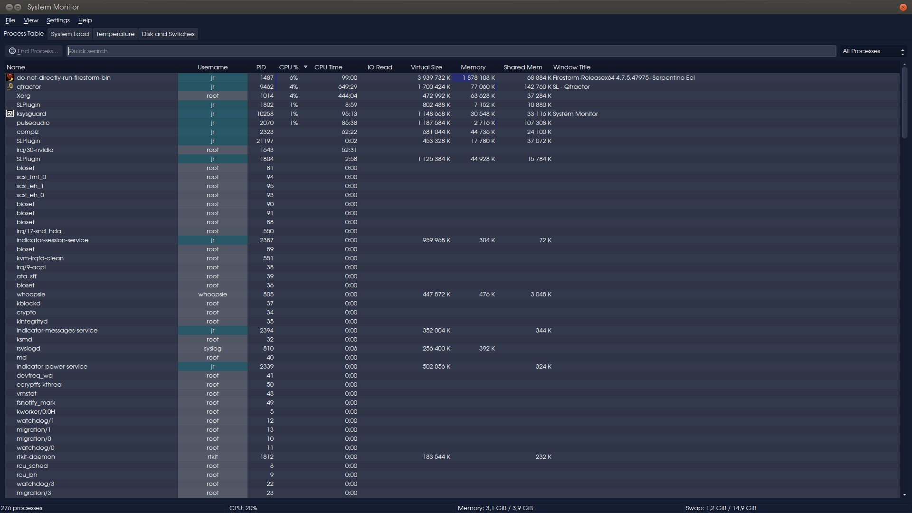This screenshot has width=912, height=513.
Task: Sort by the Window Title column header
Action: pos(572,67)
